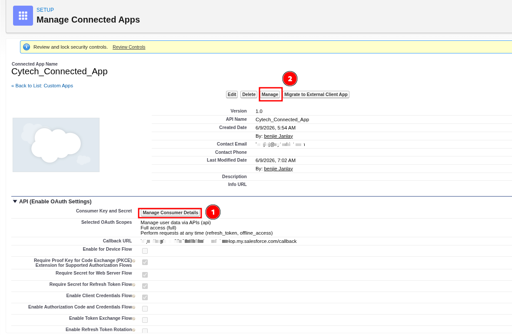512x335 pixels.
Task: Click the Version value 1.0
Action: tap(259, 111)
